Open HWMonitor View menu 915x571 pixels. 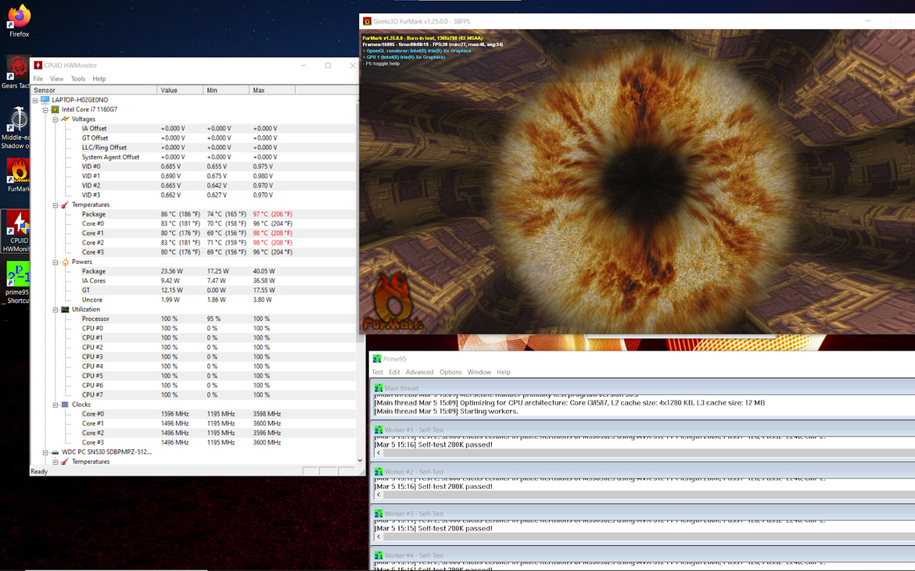click(56, 79)
